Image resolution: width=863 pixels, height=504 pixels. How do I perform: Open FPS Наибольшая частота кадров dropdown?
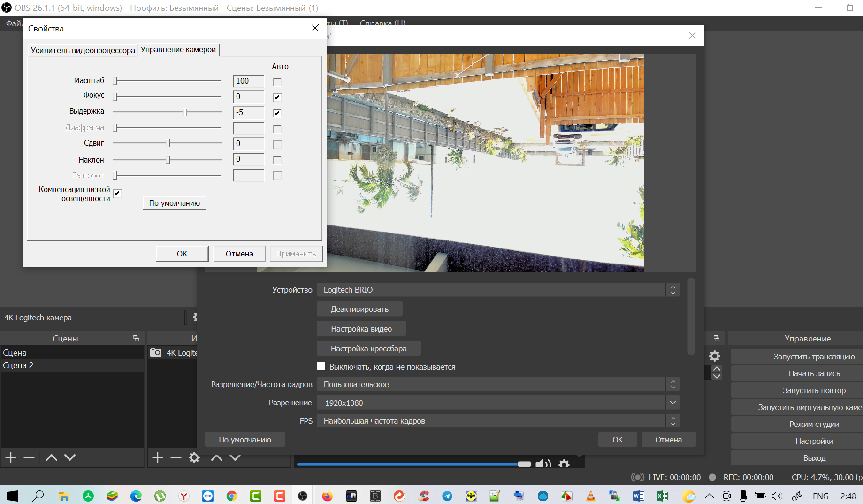coord(498,421)
